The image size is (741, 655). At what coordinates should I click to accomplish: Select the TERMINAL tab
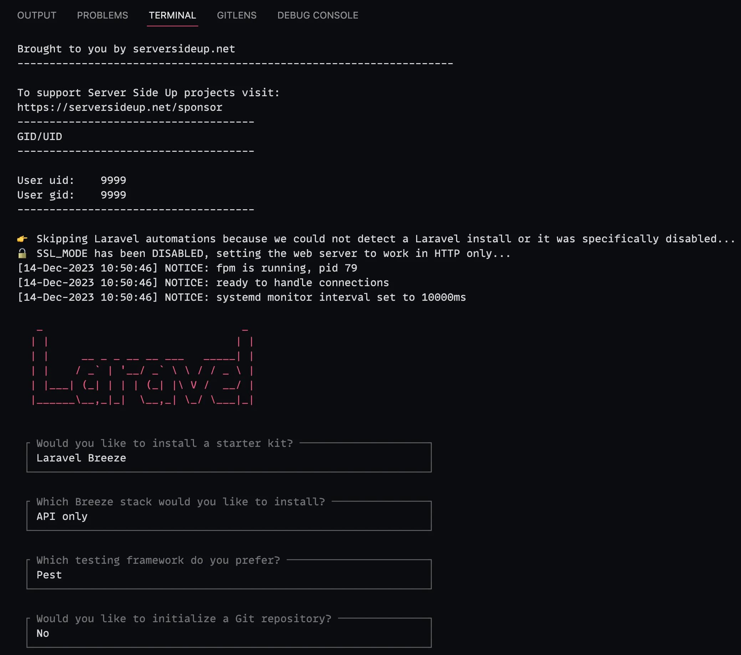tap(172, 15)
